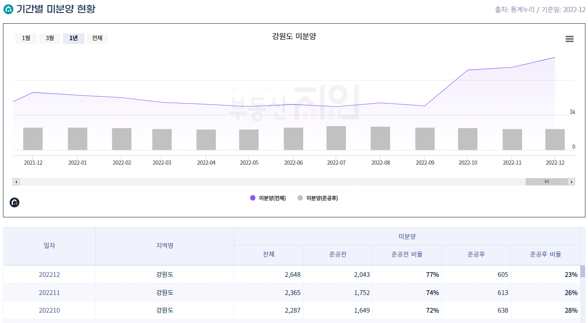Click the 638 준공후 cell
This screenshot has height=323, width=588.
[x=476, y=310]
